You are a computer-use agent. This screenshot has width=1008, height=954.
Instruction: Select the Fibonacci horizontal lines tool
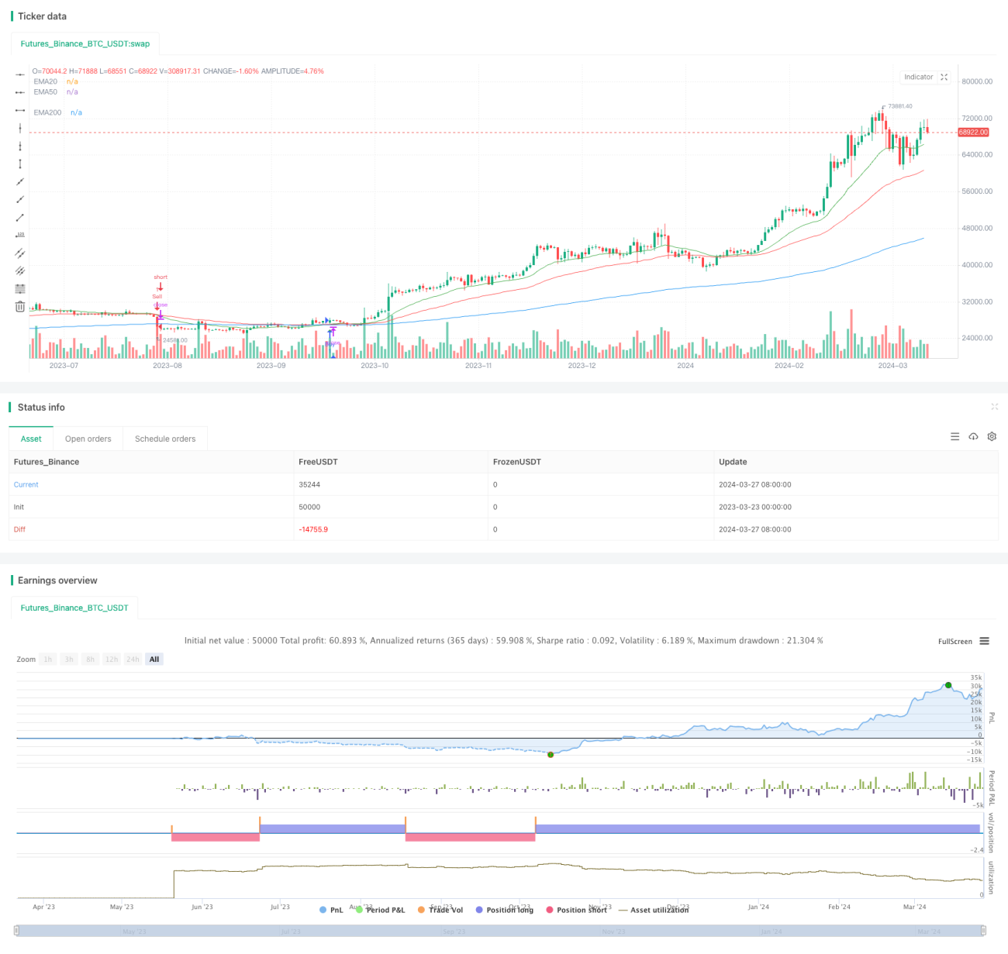coord(20,289)
